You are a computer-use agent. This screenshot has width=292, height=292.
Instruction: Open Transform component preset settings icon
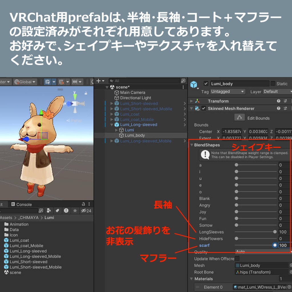pos(285,101)
